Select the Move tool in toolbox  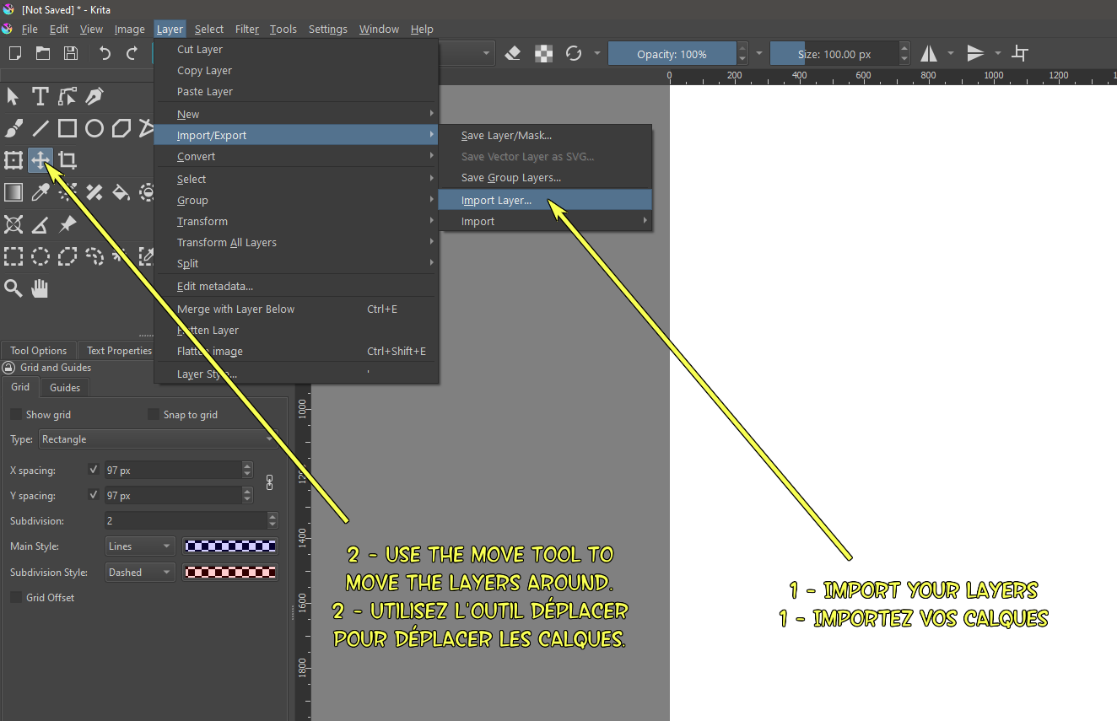tap(40, 160)
